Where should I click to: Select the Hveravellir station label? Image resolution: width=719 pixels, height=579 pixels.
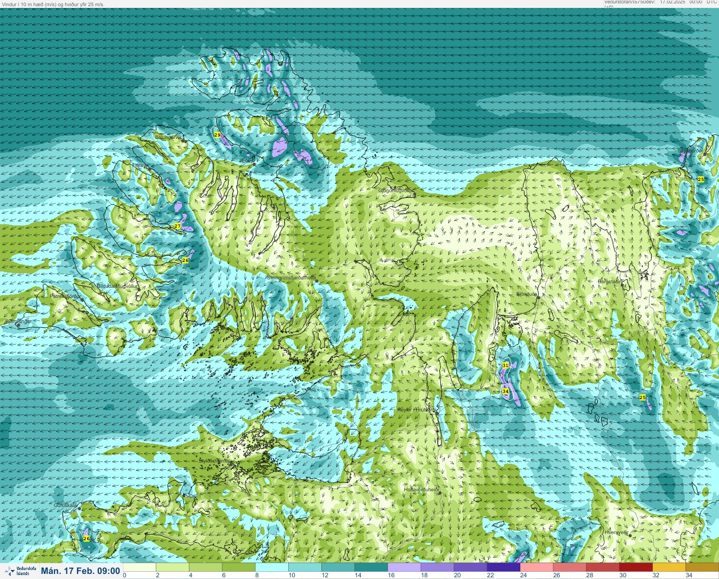click(616, 531)
